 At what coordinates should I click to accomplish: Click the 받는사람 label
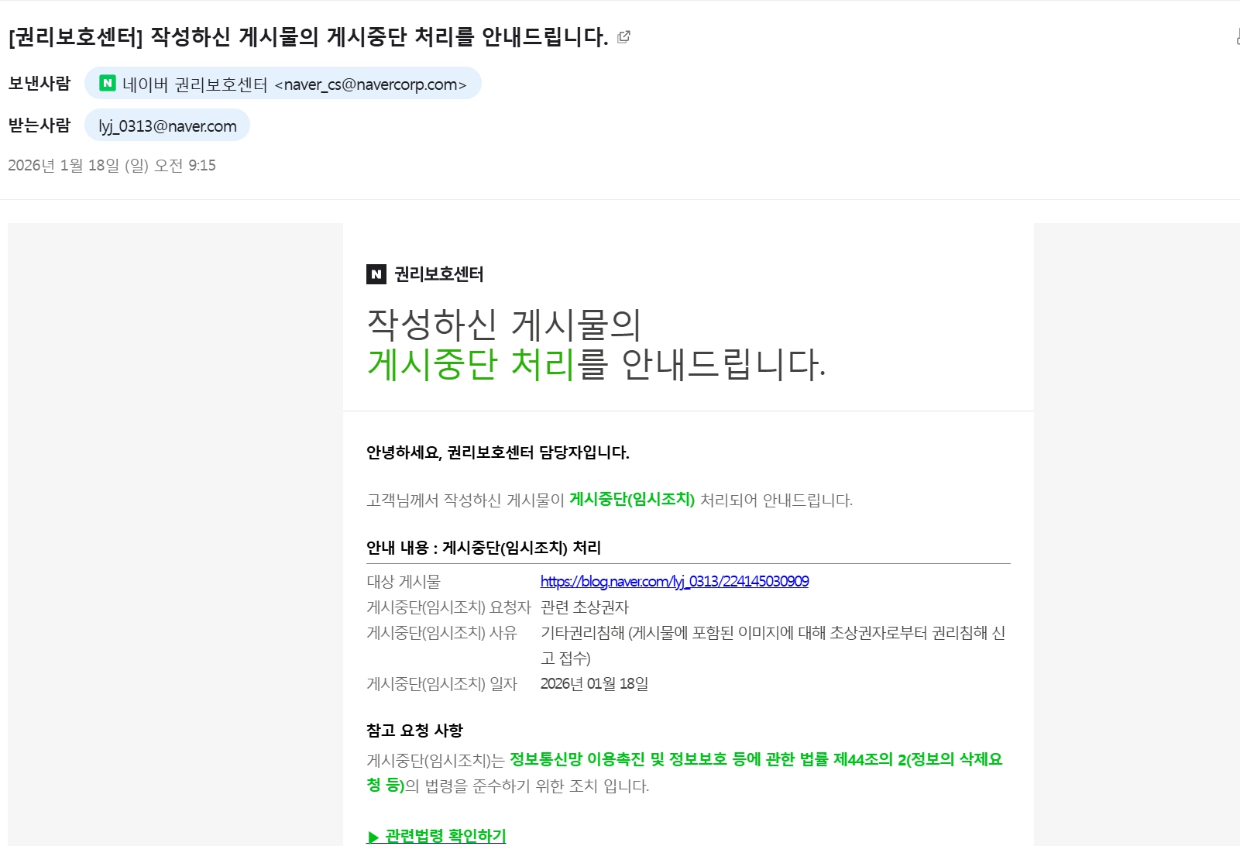point(40,126)
